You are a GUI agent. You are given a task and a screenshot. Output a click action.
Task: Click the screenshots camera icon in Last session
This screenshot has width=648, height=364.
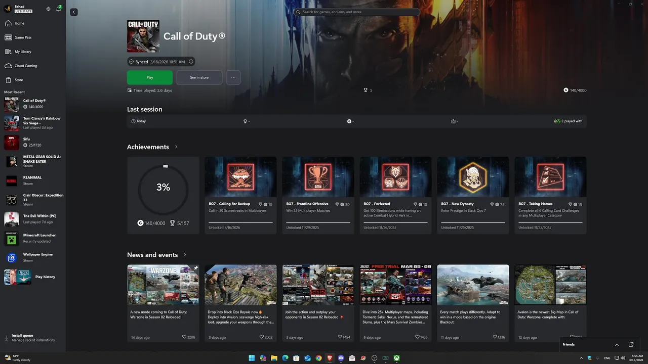[454, 121]
